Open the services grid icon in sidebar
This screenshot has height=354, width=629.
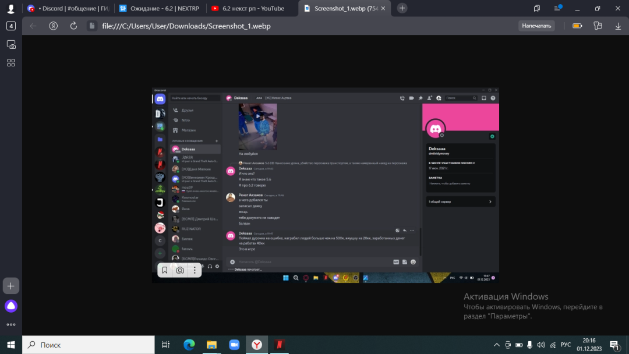(x=11, y=62)
